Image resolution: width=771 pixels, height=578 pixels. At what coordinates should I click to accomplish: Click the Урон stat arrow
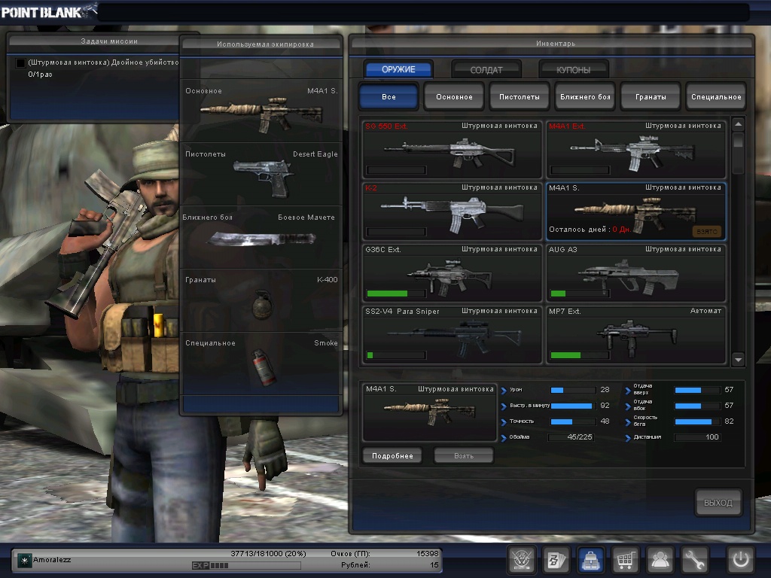point(504,391)
